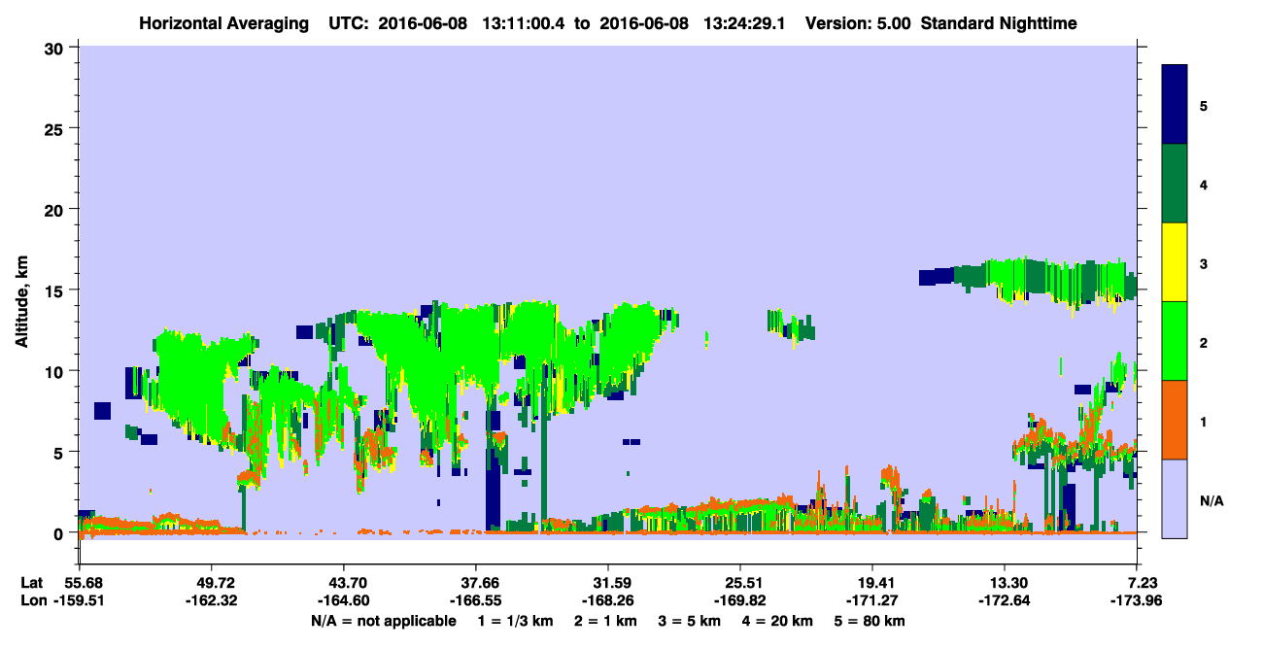Click the orange level 1 colorbar segment
Viewport: 1263px width, 648px height.
[x=1175, y=420]
